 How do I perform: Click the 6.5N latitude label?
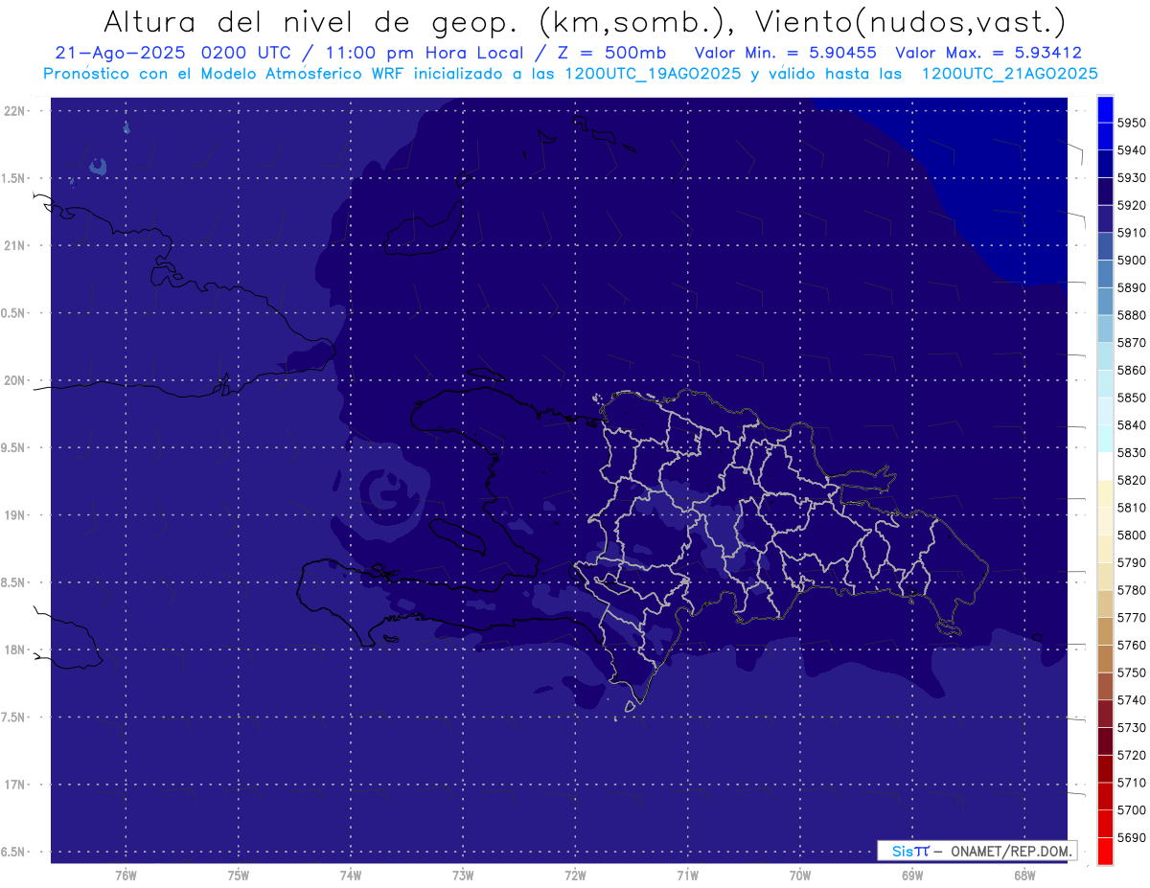14,853
